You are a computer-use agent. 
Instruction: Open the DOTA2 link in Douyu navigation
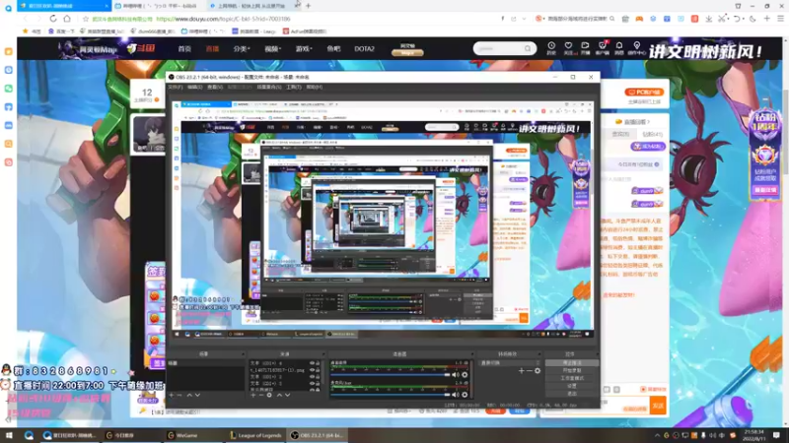click(x=364, y=48)
